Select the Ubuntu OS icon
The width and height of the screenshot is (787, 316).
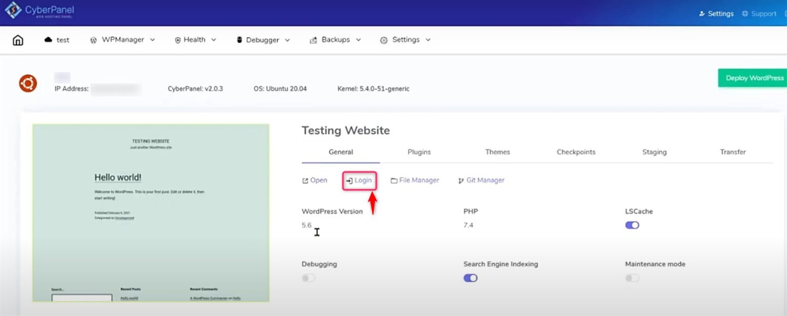pos(27,83)
